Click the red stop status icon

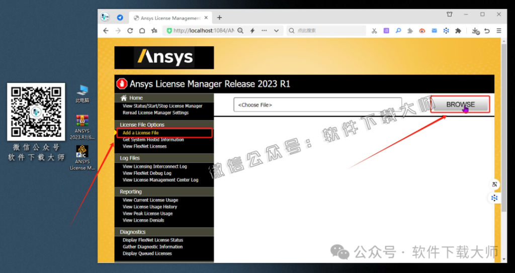tap(122, 84)
